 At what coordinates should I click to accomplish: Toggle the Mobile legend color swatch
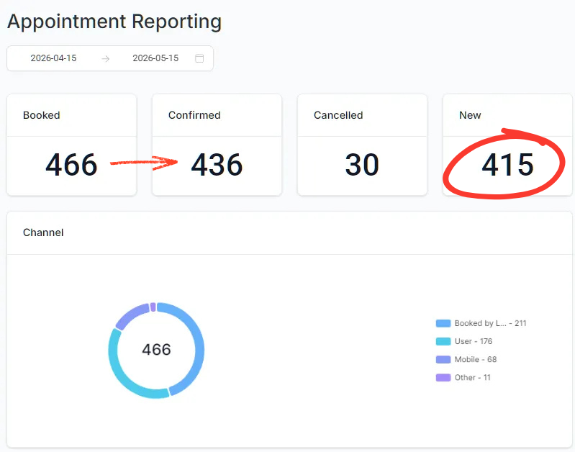[x=443, y=360]
